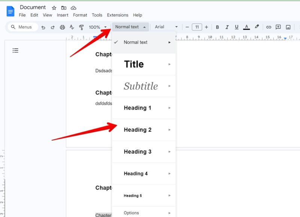This screenshot has height=217, width=300.
Task: Insert a link using the link icon
Action: coord(268,27)
